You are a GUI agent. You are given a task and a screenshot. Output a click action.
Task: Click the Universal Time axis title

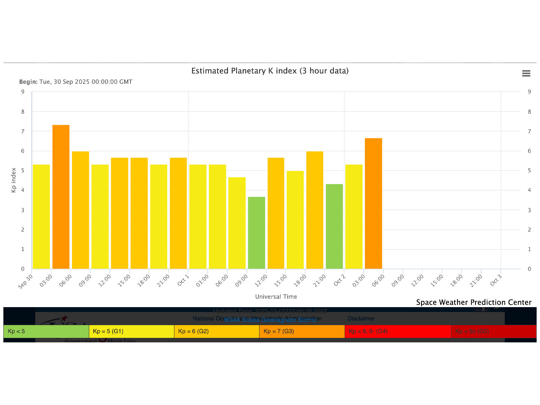(x=276, y=297)
